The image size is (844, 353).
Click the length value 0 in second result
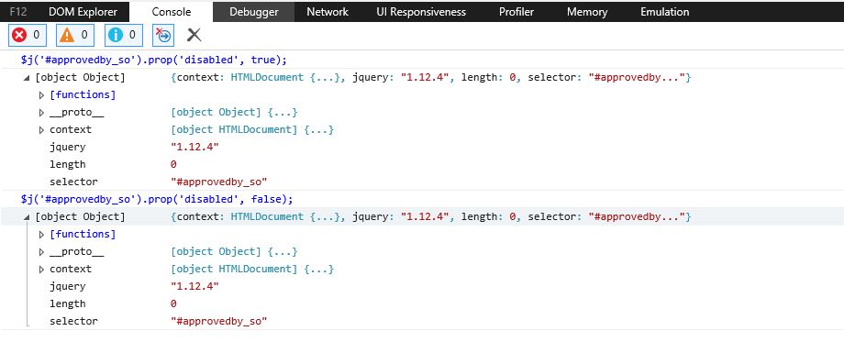coord(173,303)
